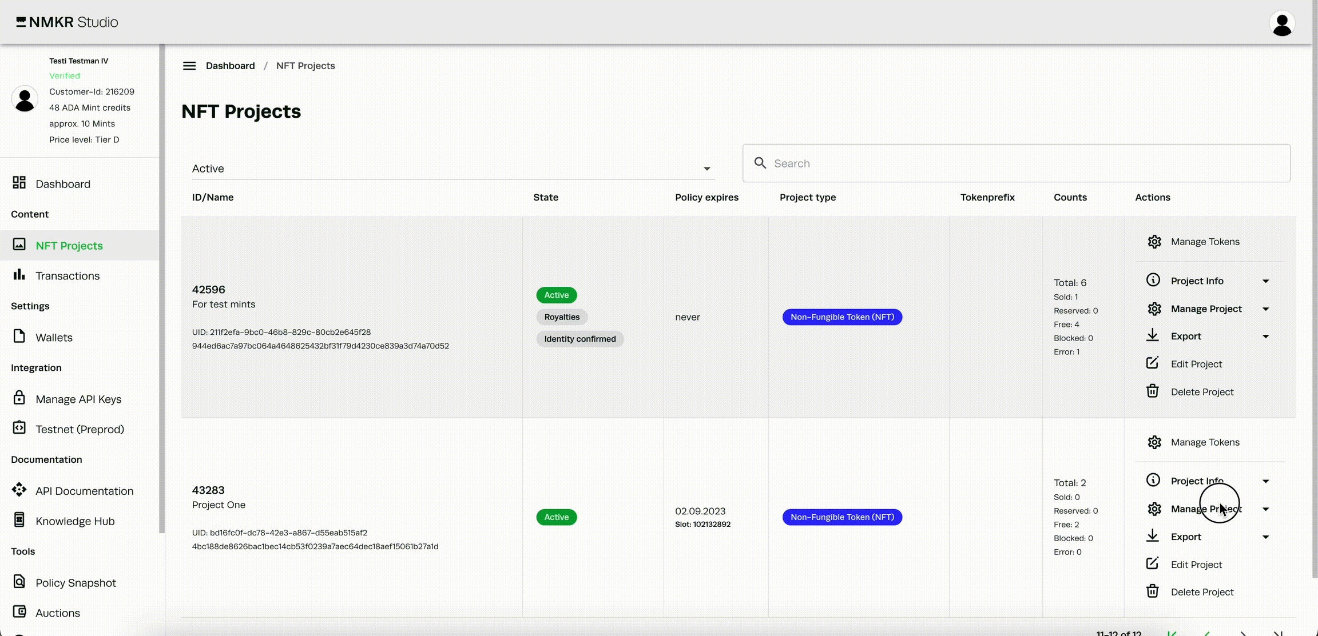Screen dimensions: 1318x636
Task: Open the Auctions tool in the sidebar
Action: (x=57, y=613)
